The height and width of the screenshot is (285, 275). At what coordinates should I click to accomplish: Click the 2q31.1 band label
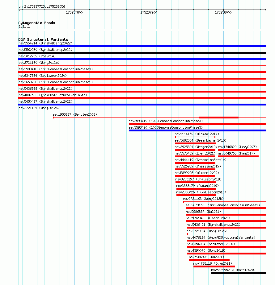click(24, 27)
